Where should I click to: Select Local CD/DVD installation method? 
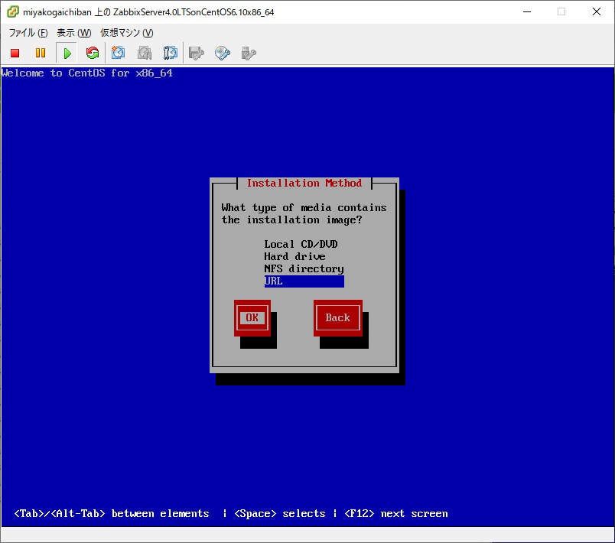tap(301, 244)
